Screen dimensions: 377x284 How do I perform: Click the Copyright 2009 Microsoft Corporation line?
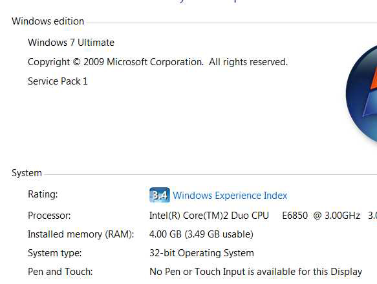click(x=158, y=62)
